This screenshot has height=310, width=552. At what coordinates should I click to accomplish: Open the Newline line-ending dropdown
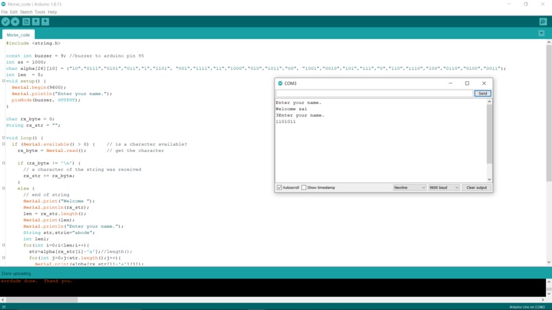point(410,188)
